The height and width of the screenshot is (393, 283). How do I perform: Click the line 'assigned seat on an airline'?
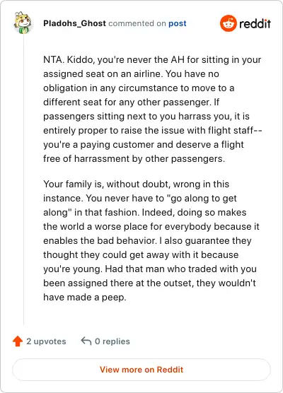103,74
